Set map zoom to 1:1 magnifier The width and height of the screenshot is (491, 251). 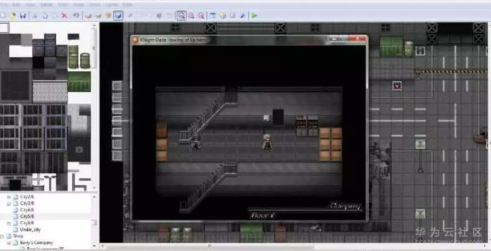point(181,16)
